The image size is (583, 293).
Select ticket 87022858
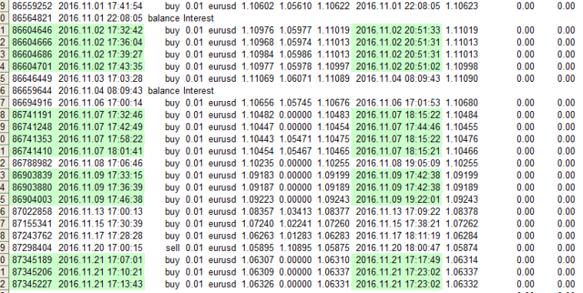pos(32,212)
